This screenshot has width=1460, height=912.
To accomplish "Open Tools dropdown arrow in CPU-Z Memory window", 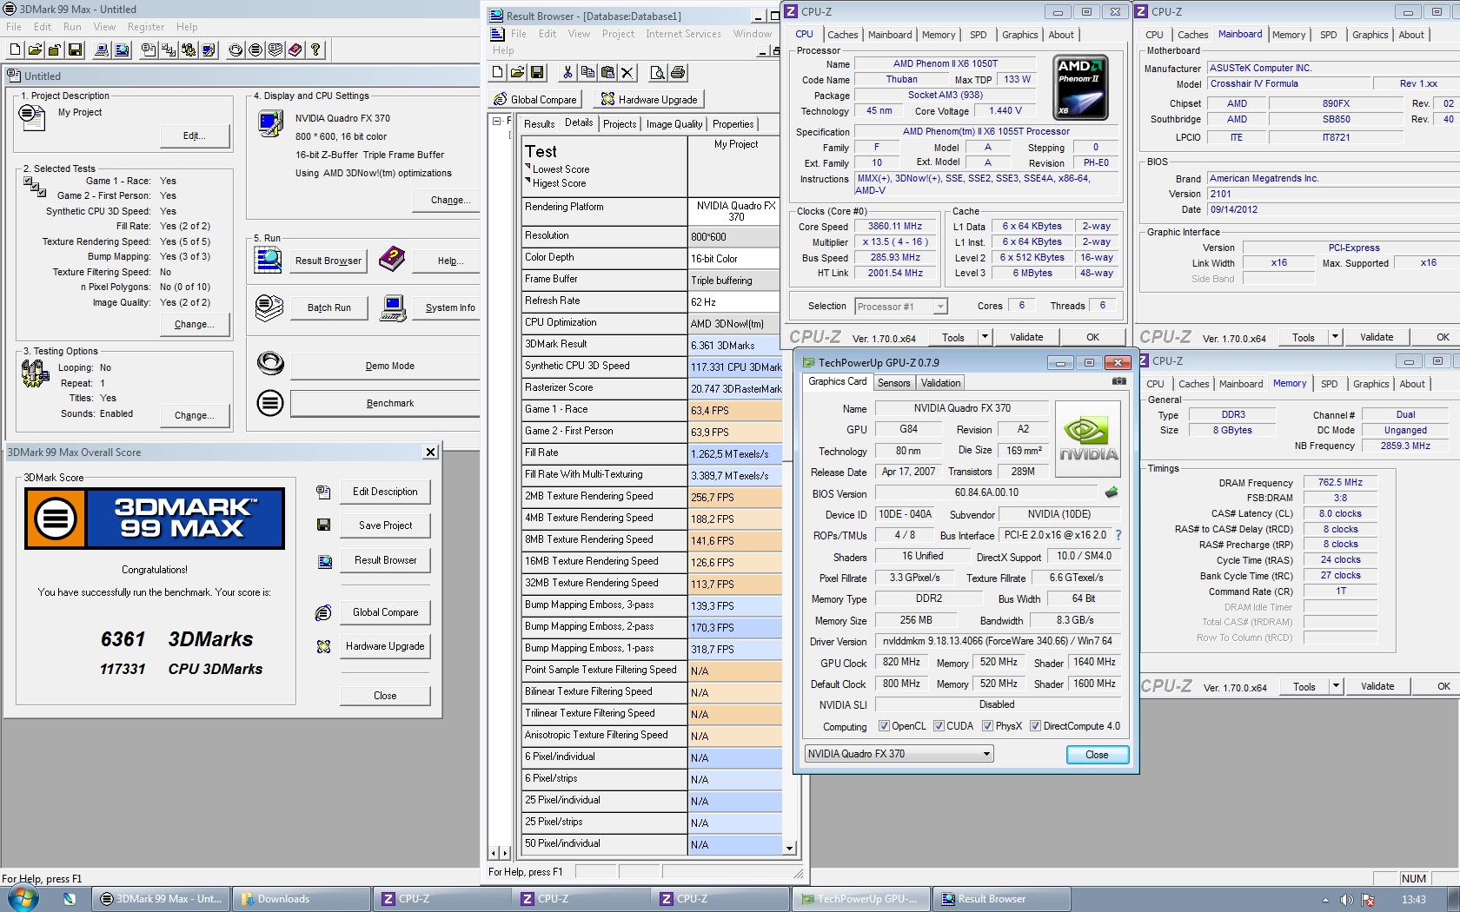I will tap(1336, 686).
